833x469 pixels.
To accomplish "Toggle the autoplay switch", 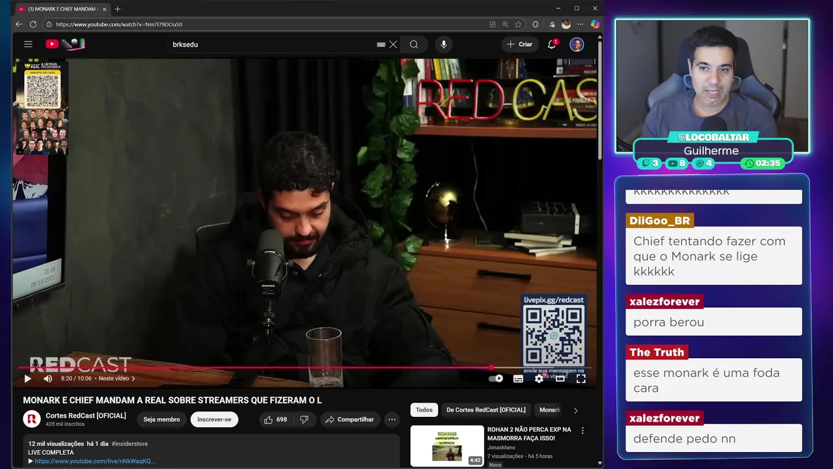I will tap(496, 378).
